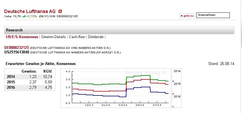
Task: Click the green legend marker at bottom of legend
Action: point(173,107)
